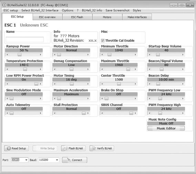Click right arrow of PWM Frequency High slider
This screenshot has height=174, width=196.
tap(183, 113)
